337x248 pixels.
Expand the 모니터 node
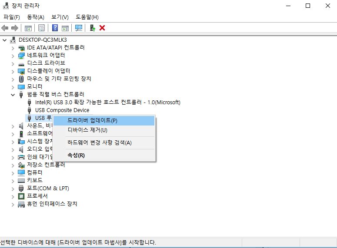click(13, 87)
